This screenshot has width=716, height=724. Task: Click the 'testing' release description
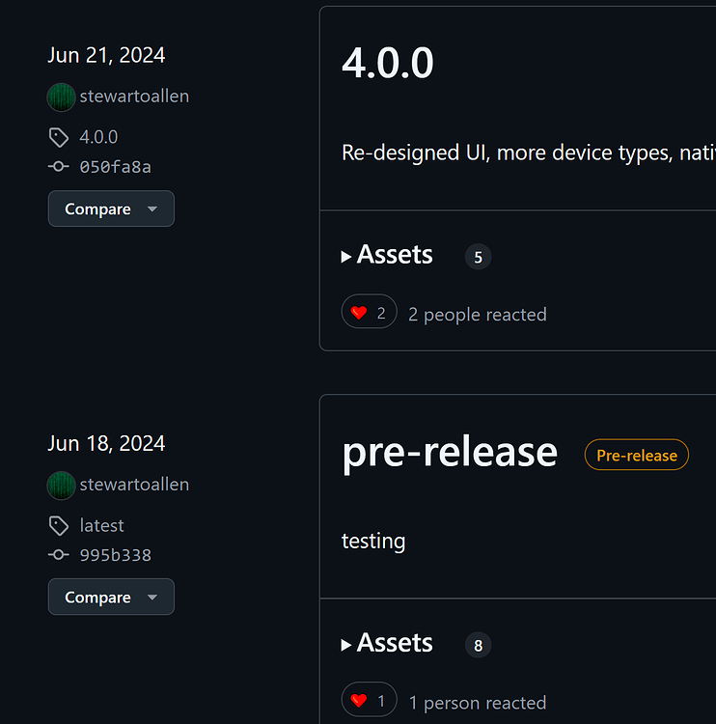[x=373, y=542]
